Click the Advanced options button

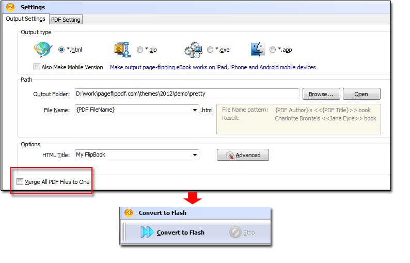tap(243, 155)
